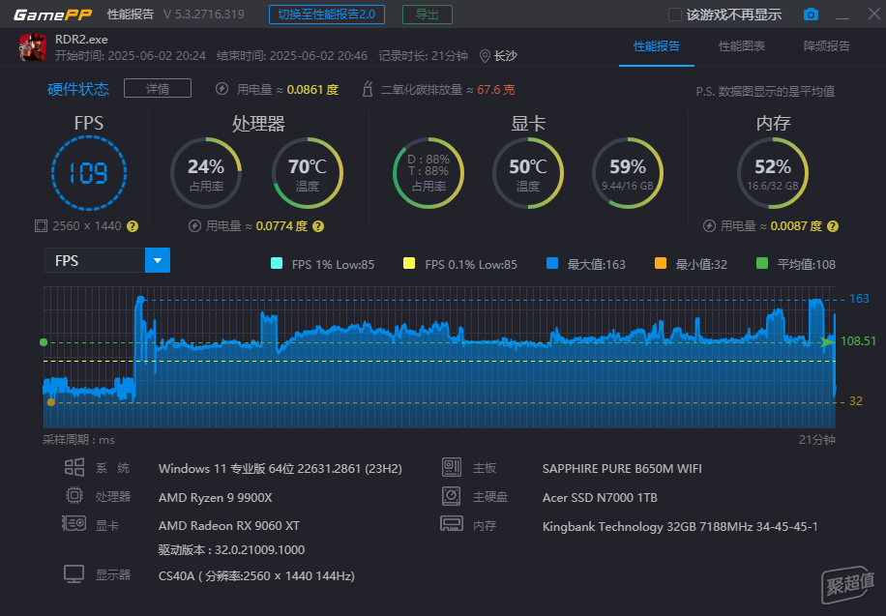Switch to the 性能图表 tab
The width and height of the screenshot is (886, 616).
(741, 46)
